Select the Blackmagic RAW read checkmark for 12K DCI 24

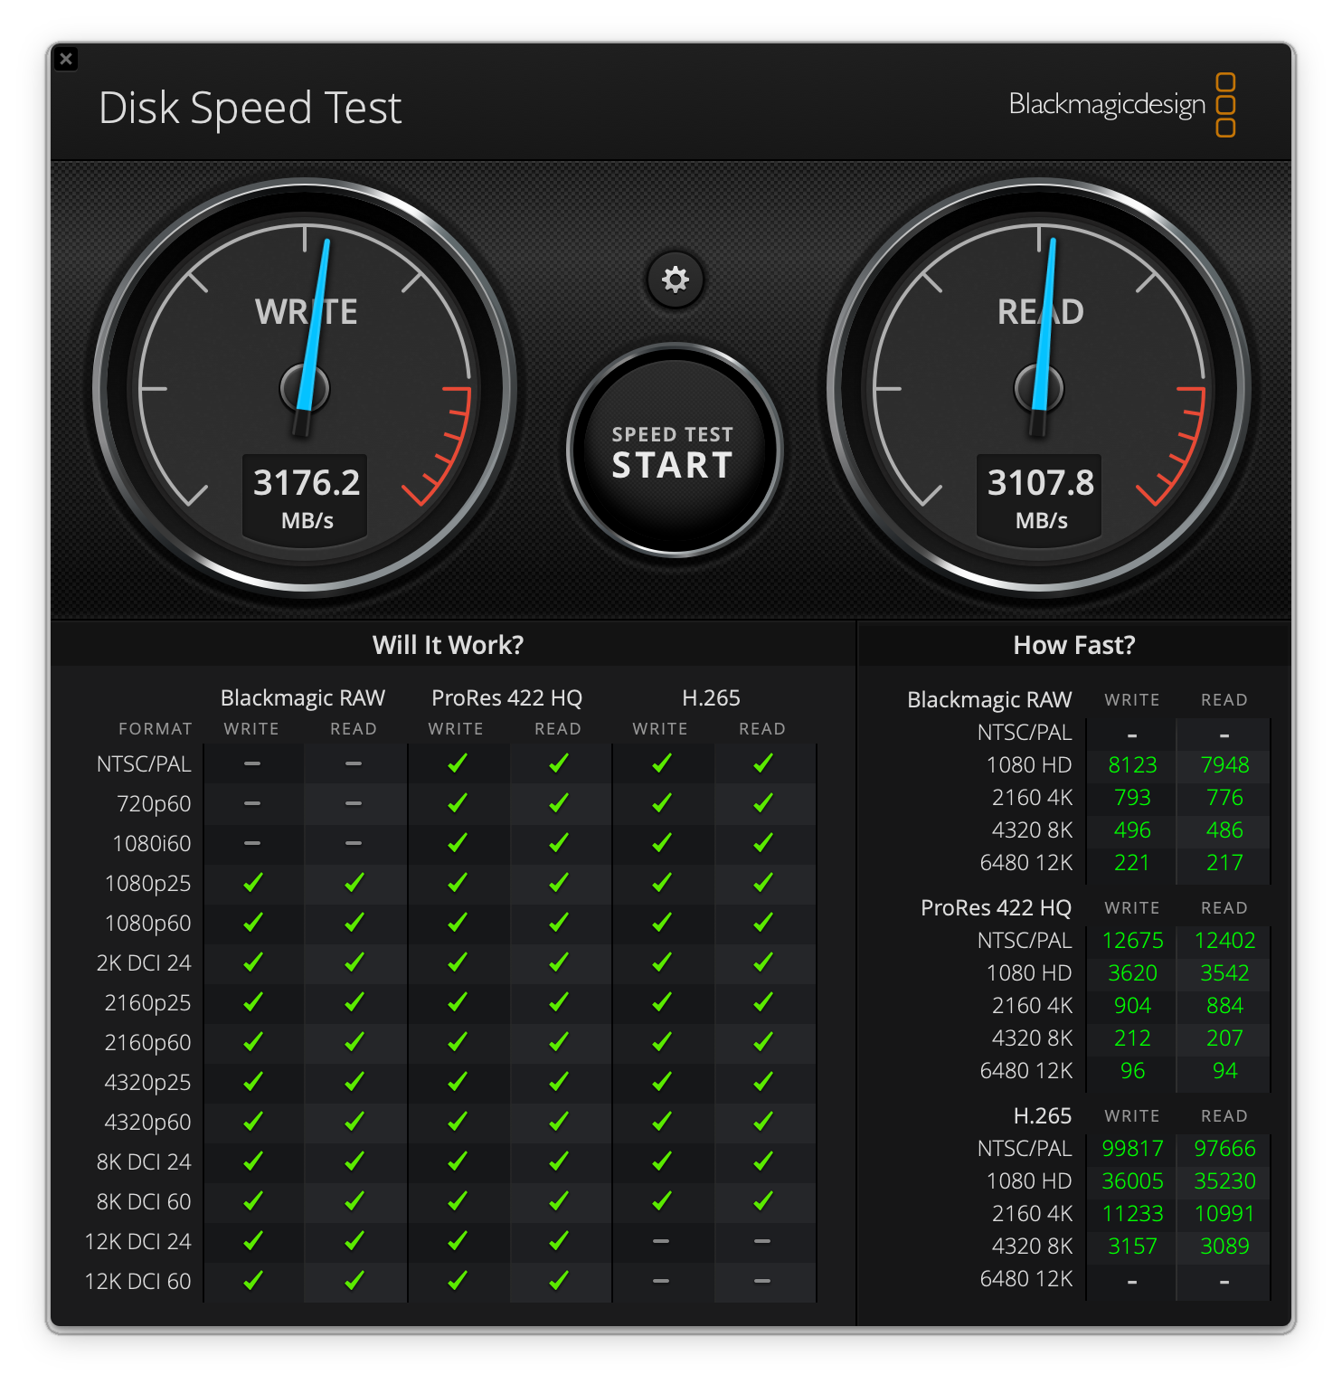click(354, 1241)
